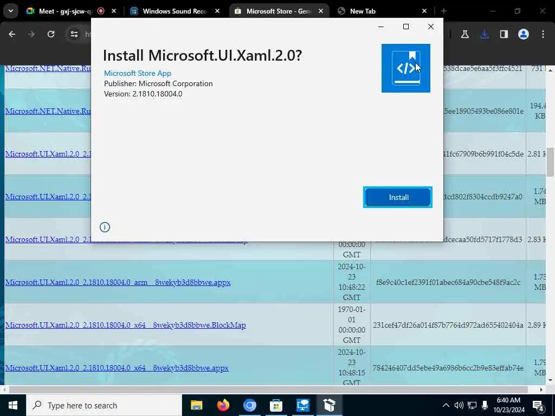The width and height of the screenshot is (555, 416).
Task: Click the info icon in the installer dialog
Action: (105, 227)
